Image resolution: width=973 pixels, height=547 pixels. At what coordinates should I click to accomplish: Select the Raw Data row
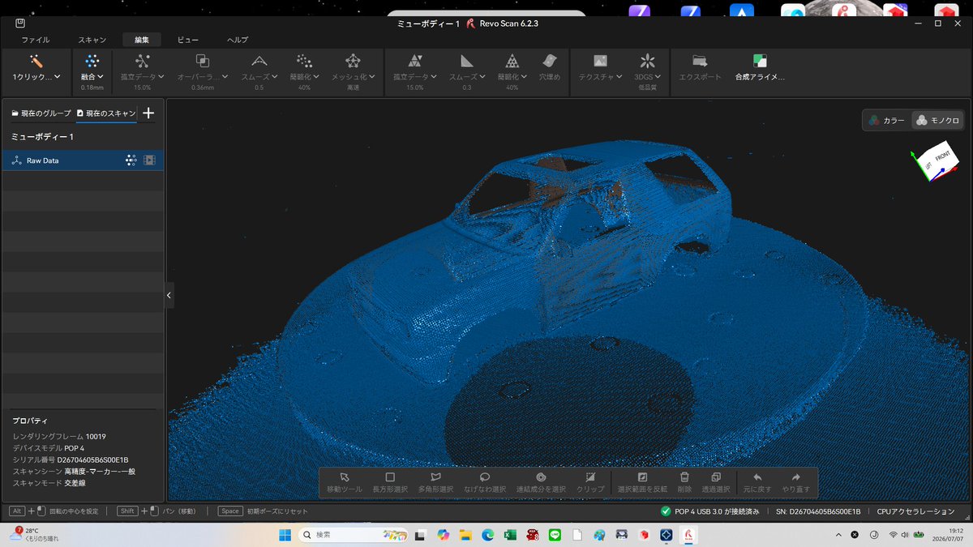tap(83, 160)
